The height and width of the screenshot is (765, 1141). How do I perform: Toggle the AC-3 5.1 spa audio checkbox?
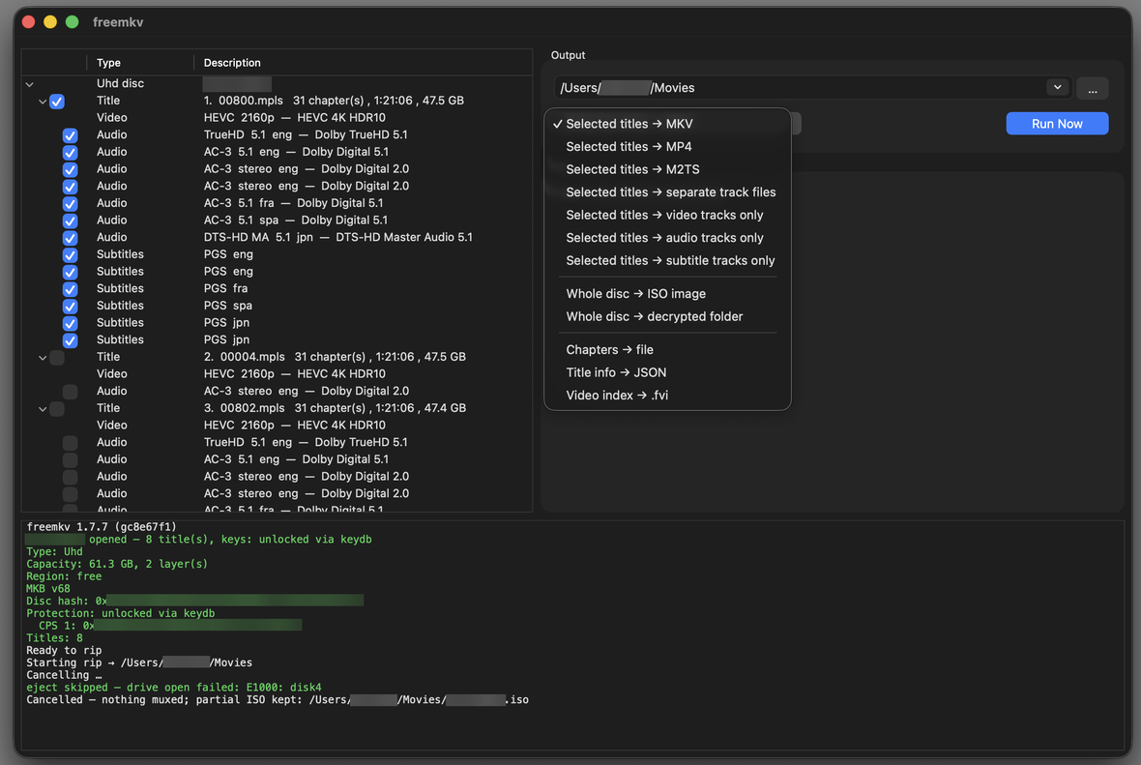click(x=70, y=221)
